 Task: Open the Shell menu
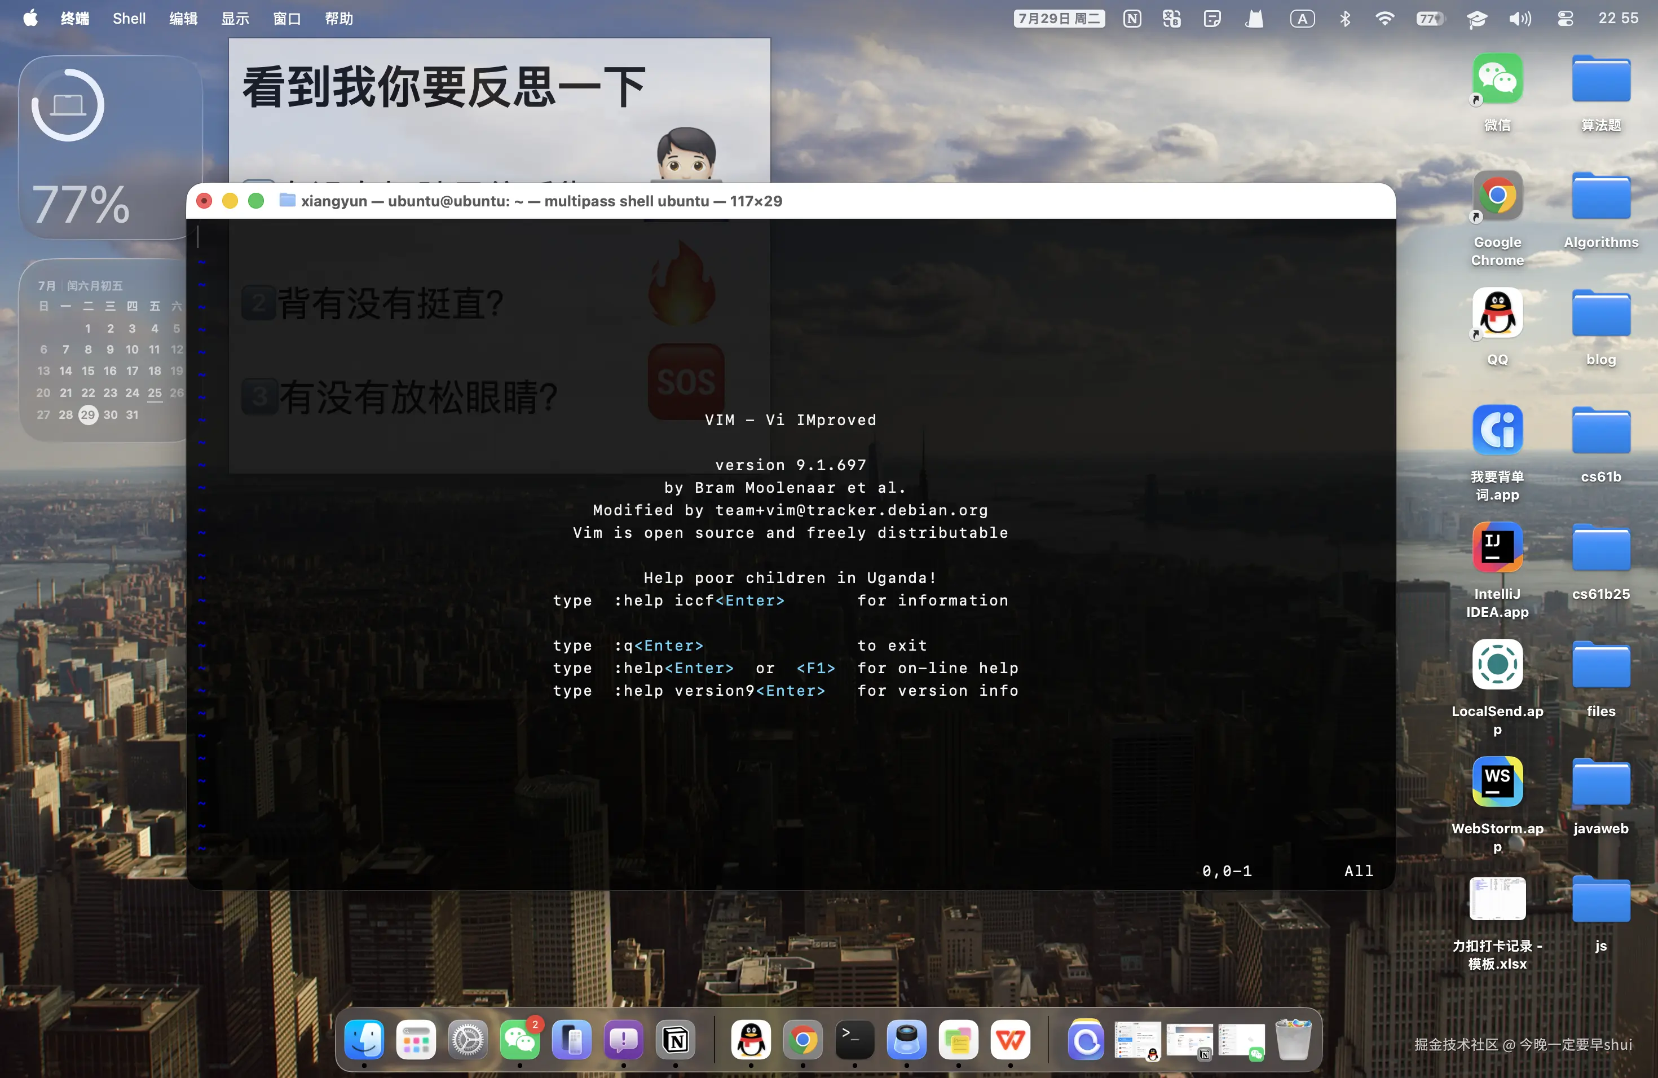tap(129, 19)
